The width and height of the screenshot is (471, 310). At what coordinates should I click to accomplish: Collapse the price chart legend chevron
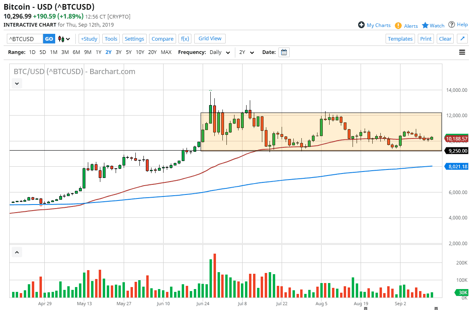pos(17,84)
